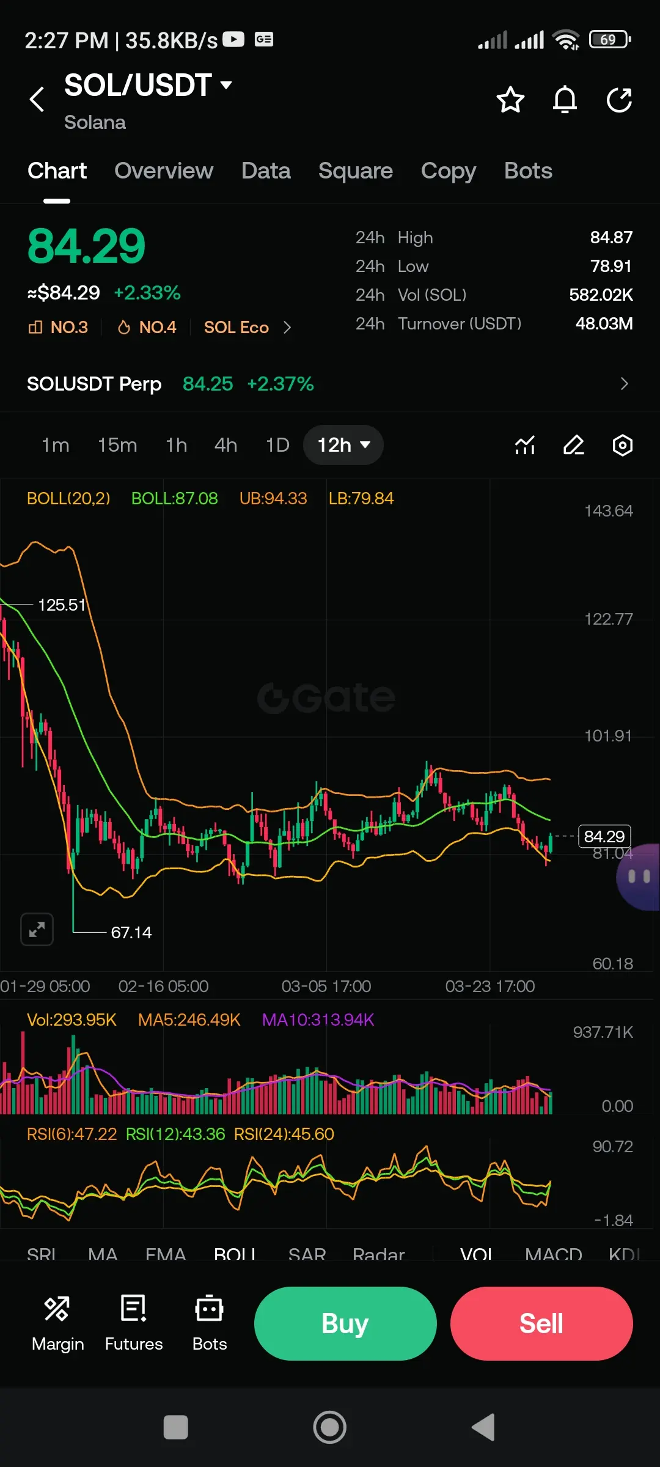Tap the 67.14 low price label

tap(131, 933)
